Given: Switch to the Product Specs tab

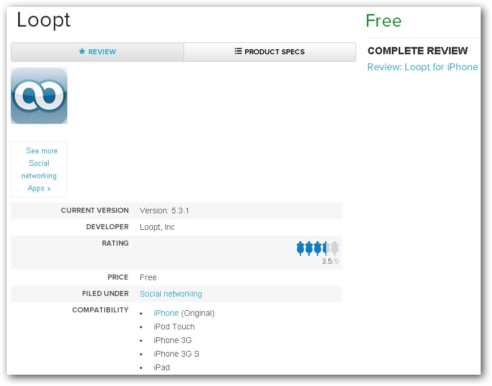Looking at the screenshot, I should (270, 52).
